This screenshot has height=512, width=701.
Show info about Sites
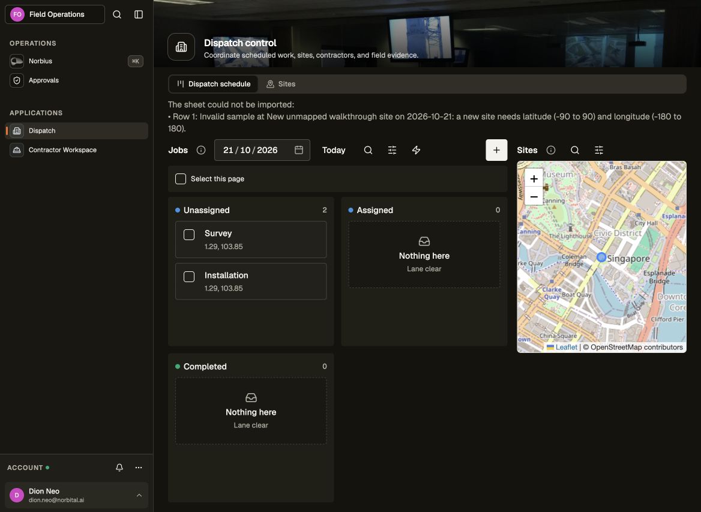tap(551, 150)
